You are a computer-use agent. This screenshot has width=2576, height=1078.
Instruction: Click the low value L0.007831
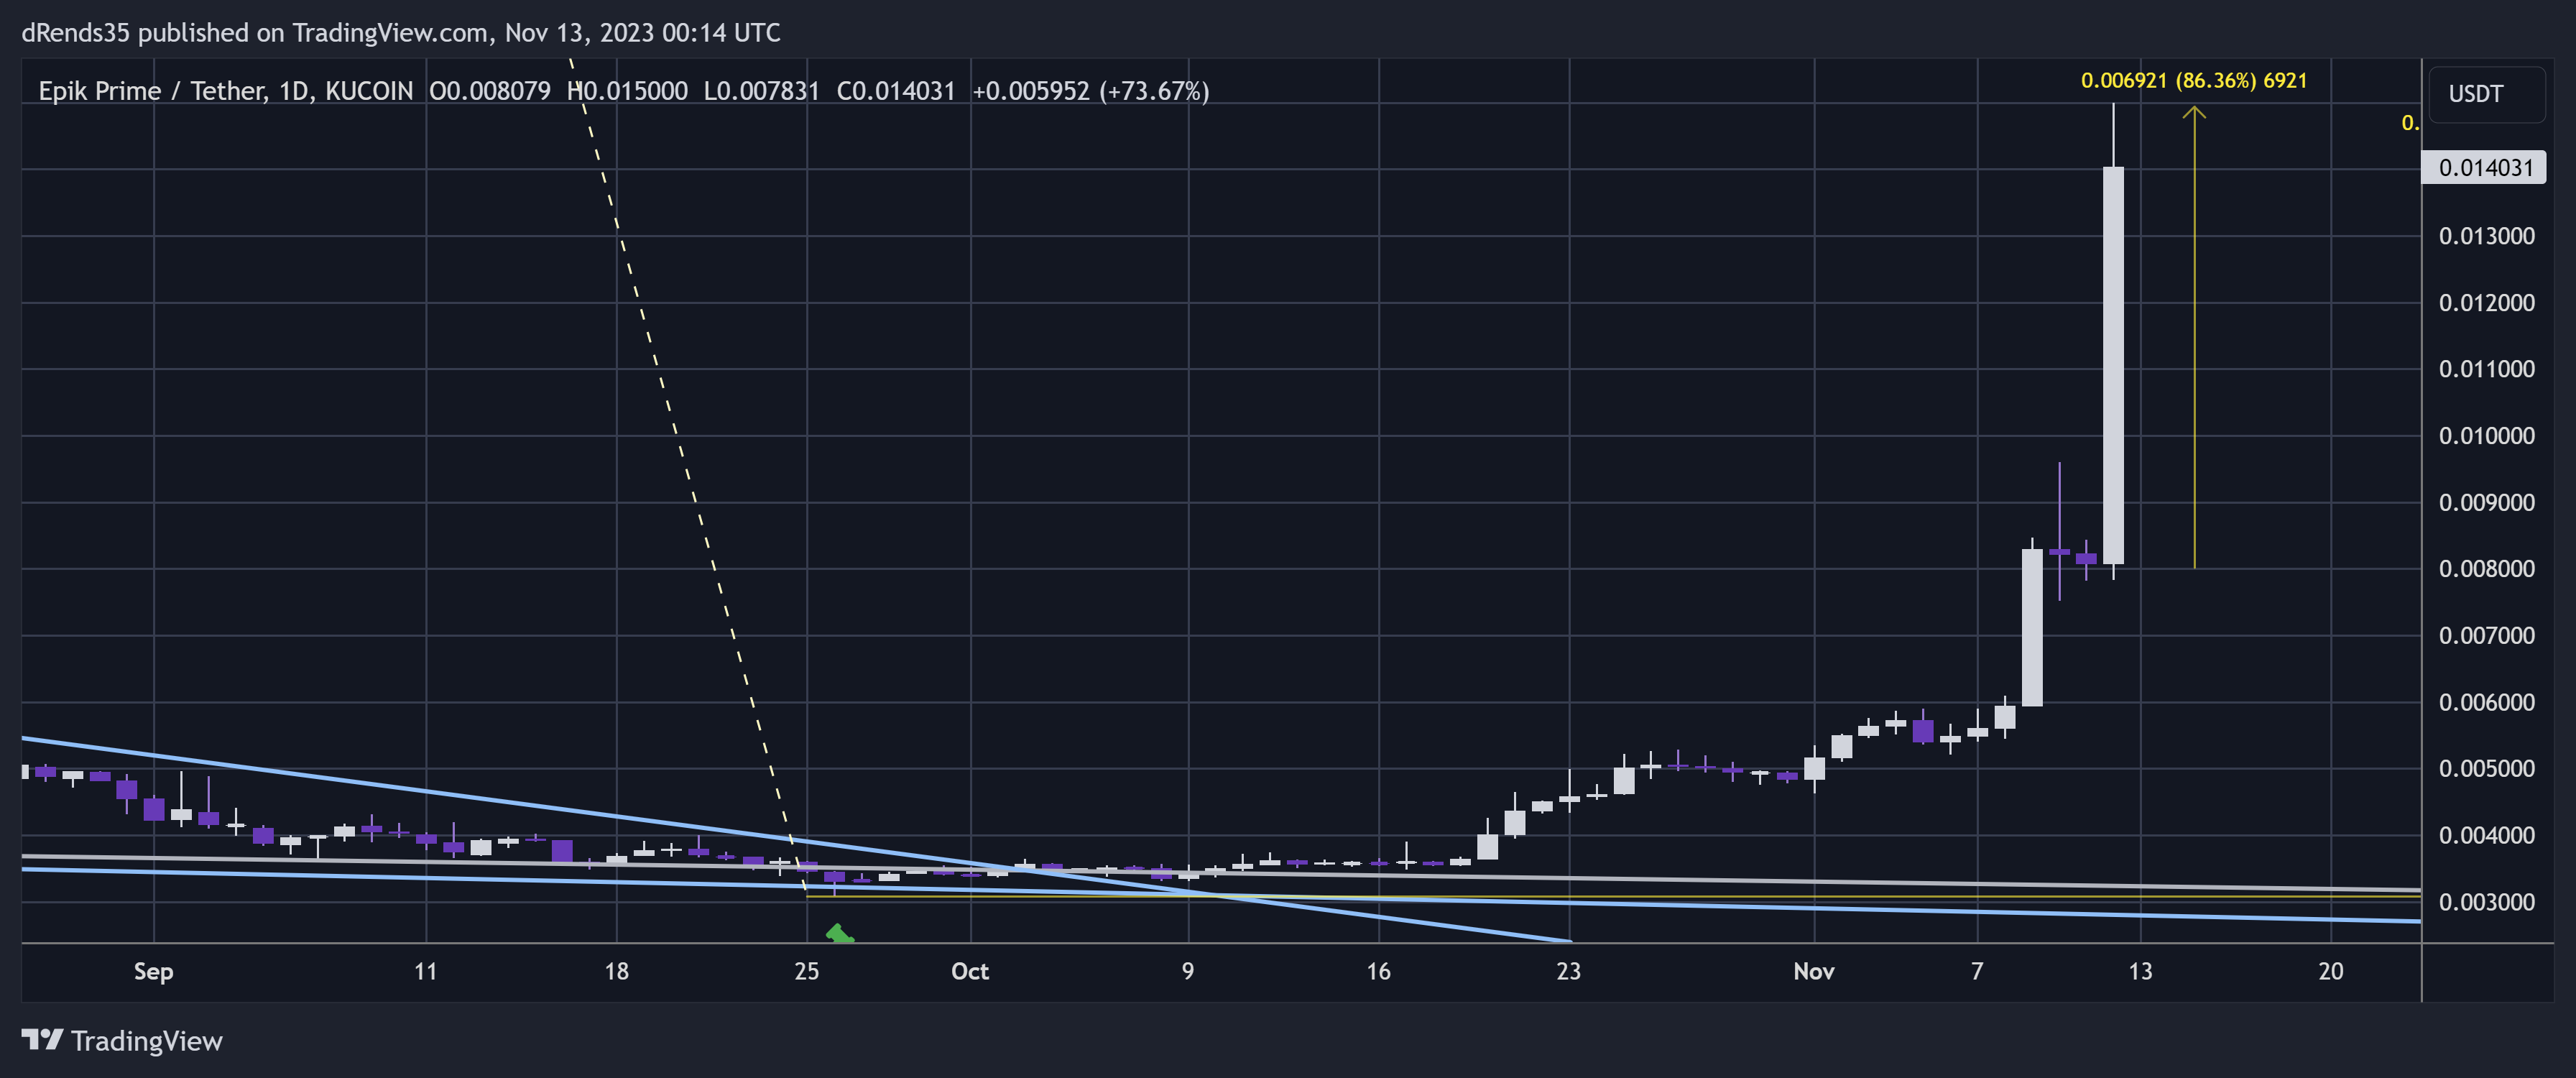click(x=762, y=91)
